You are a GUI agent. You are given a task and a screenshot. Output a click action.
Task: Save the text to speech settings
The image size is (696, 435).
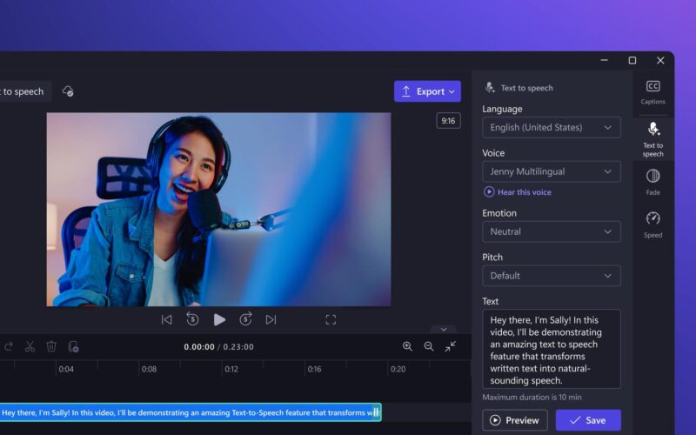point(588,420)
